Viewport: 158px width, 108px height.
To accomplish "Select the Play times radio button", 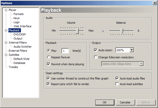I will point(49,50).
